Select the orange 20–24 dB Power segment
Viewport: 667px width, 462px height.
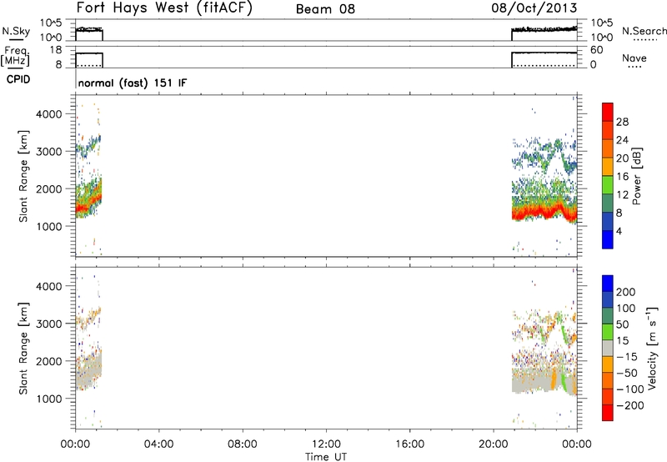608,148
